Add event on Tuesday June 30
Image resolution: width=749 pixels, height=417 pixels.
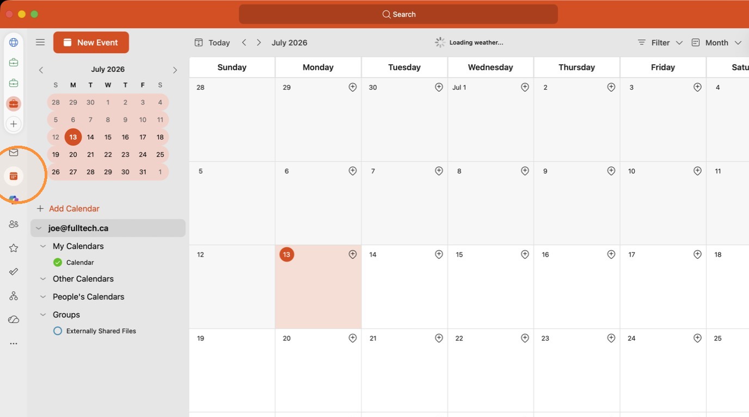[x=439, y=87]
